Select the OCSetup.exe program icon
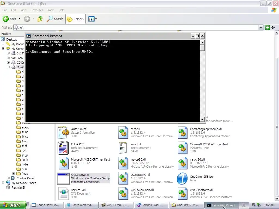 coord(63,179)
